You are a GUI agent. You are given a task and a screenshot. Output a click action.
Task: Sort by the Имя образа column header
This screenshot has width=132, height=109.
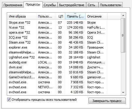[22, 16]
